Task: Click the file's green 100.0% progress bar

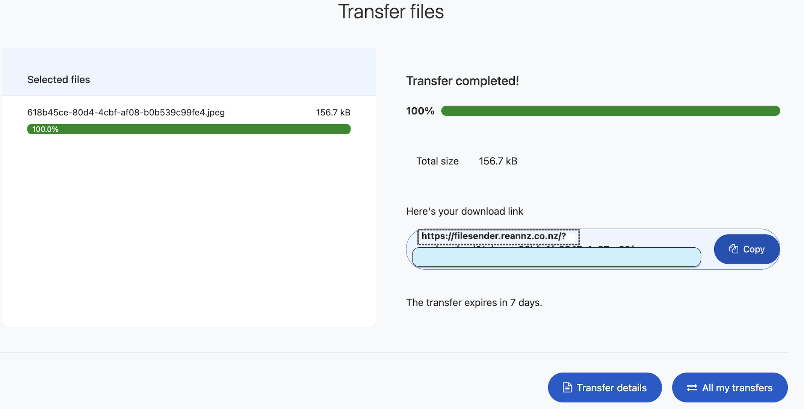Action: (x=189, y=129)
